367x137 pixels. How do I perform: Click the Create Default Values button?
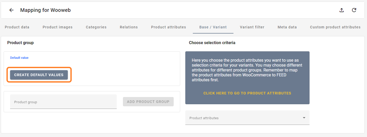39,75
